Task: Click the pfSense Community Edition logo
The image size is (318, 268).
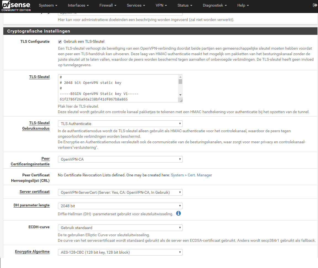Action: point(16,6)
